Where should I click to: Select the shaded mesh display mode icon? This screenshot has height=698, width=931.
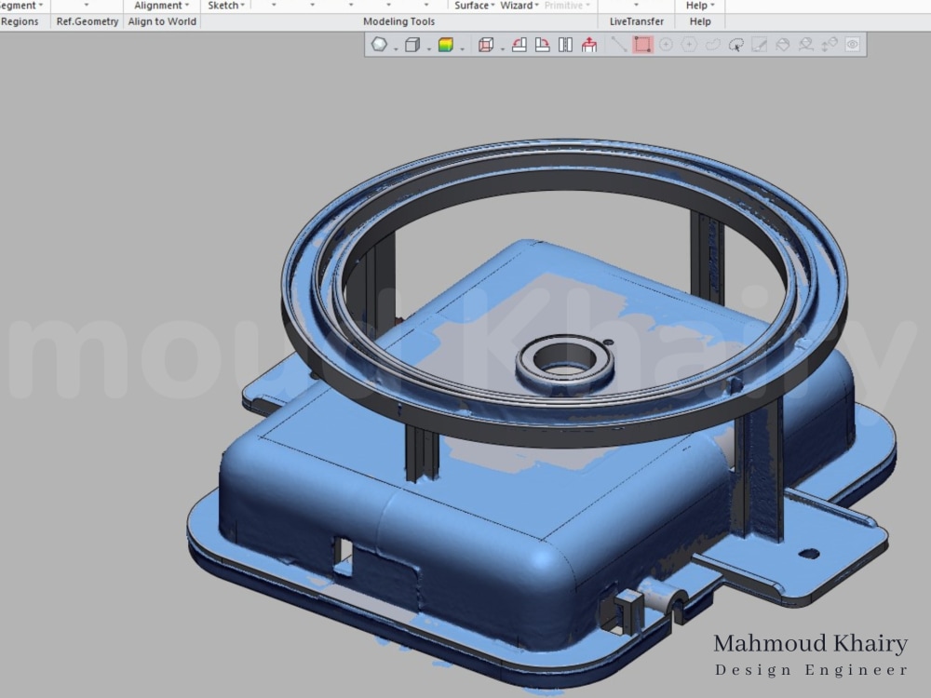point(379,44)
